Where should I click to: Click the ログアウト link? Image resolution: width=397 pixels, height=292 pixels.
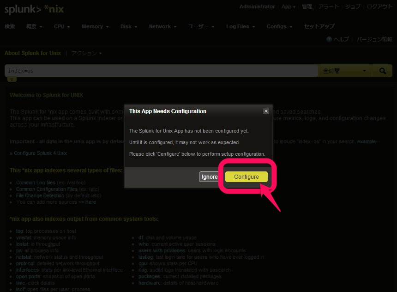click(379, 6)
